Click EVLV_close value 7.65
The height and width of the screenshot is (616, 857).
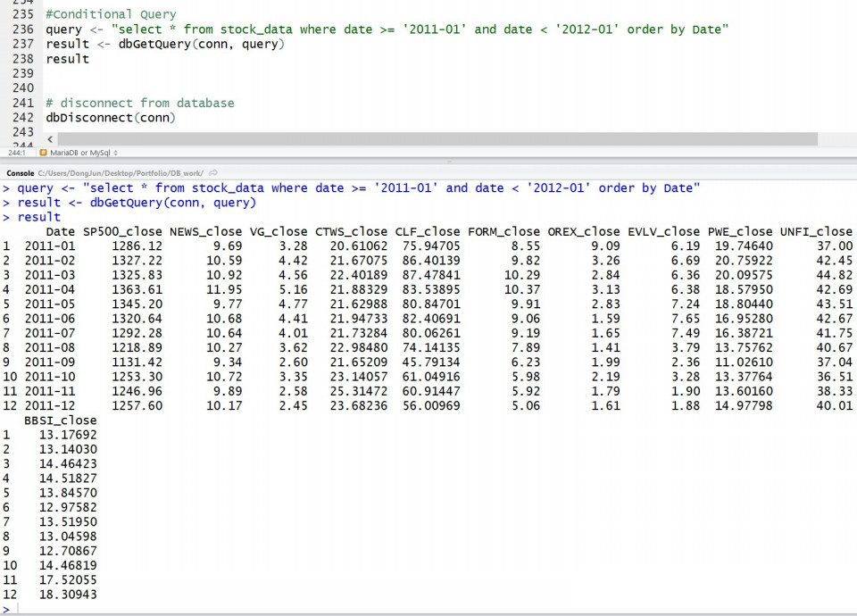tap(686, 319)
